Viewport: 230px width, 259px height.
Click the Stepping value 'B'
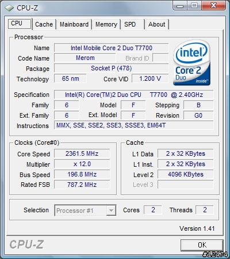(x=198, y=105)
